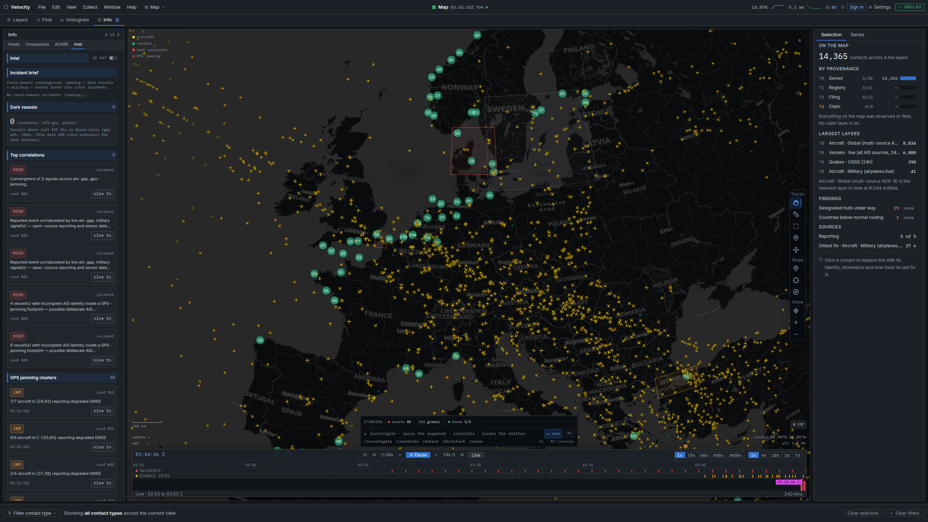
Task: Select the ruler measure tool
Action: [796, 215]
